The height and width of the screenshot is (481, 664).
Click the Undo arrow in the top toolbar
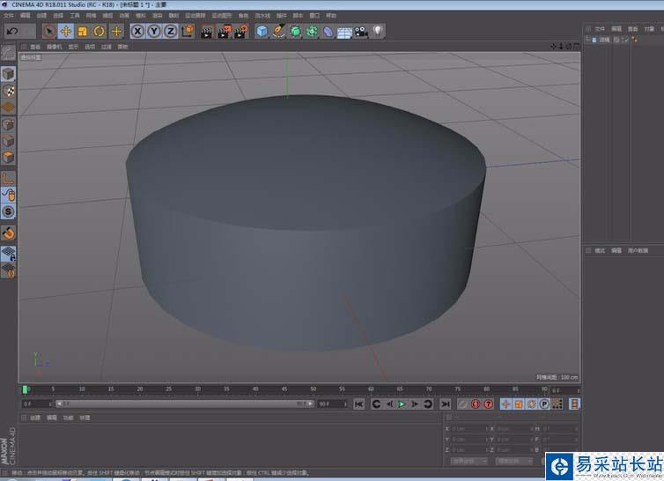[11, 32]
